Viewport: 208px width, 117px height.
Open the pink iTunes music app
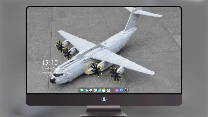tap(117, 90)
